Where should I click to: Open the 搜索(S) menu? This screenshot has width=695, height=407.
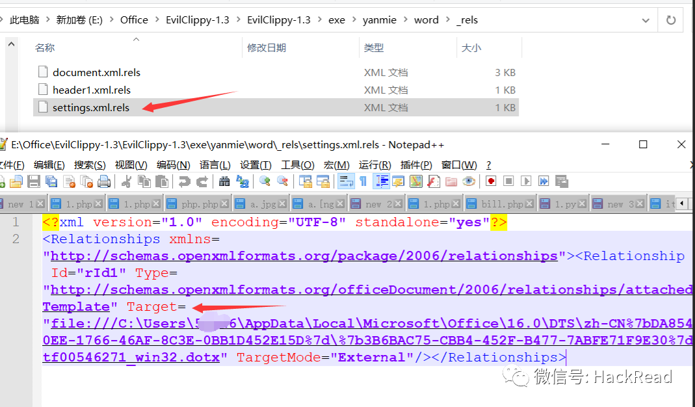coord(90,165)
